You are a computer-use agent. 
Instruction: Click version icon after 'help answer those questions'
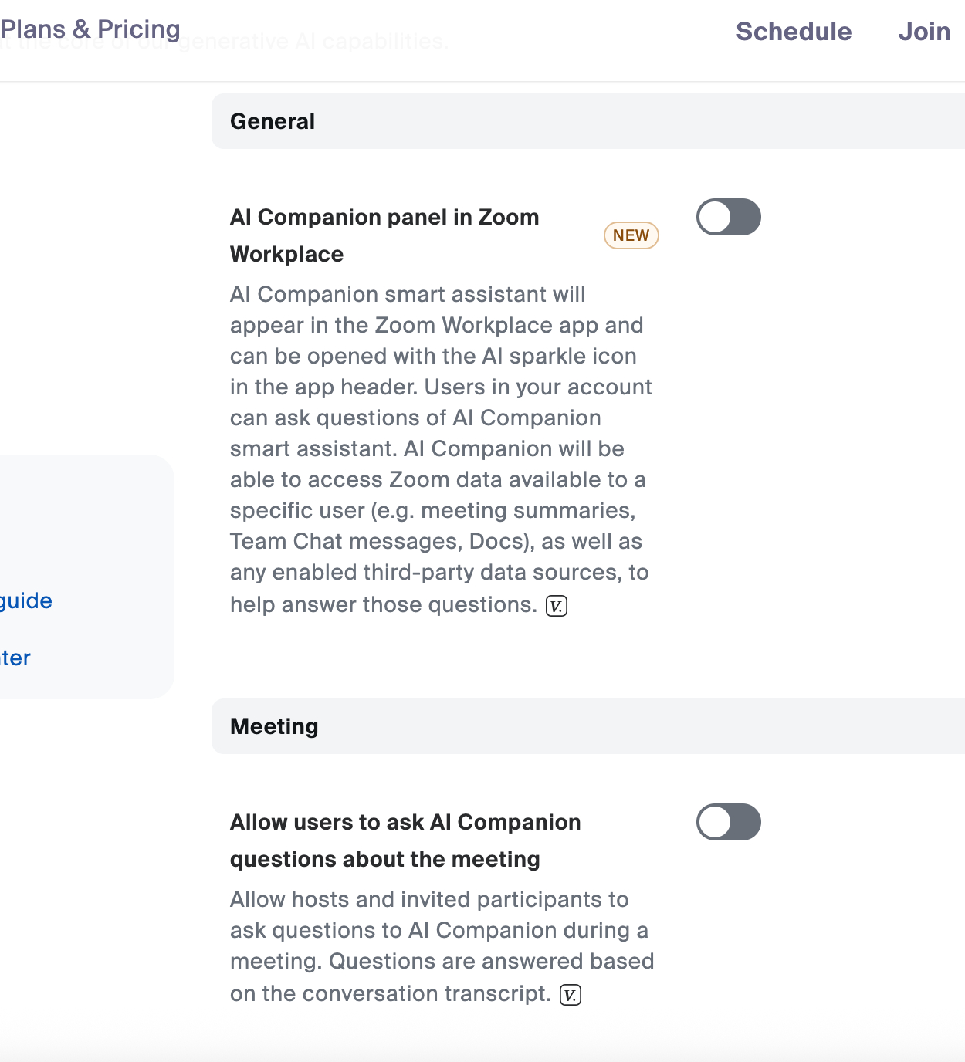[557, 606]
